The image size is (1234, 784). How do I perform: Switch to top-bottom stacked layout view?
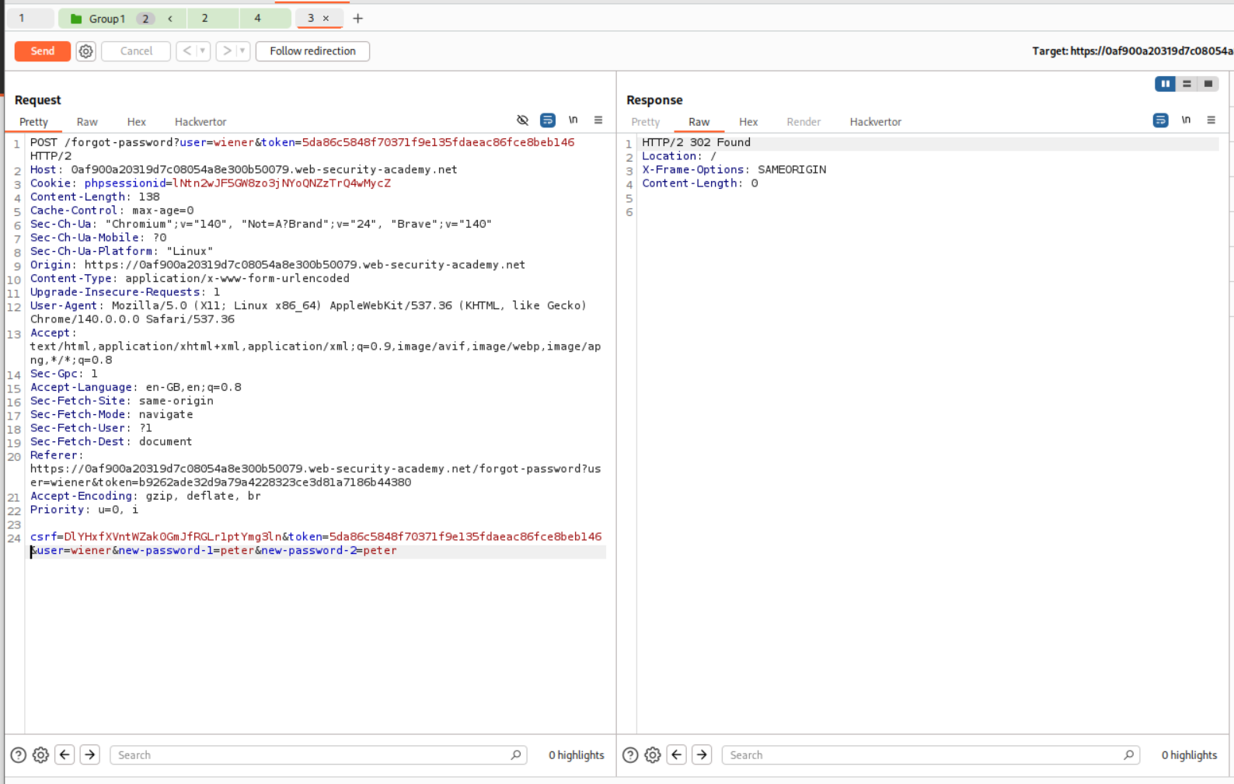pyautogui.click(x=1187, y=84)
